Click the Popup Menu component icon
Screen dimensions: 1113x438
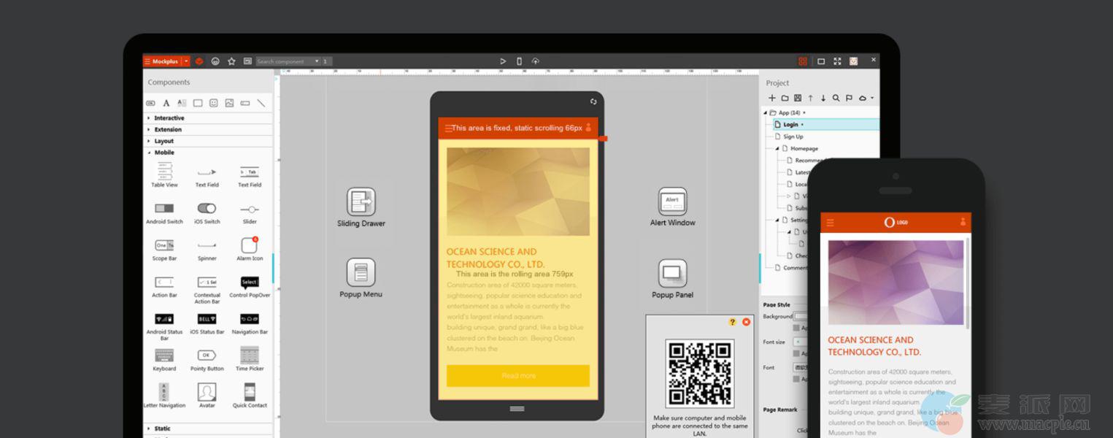click(361, 273)
